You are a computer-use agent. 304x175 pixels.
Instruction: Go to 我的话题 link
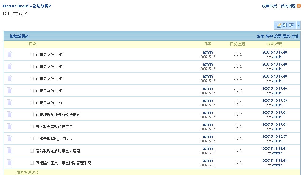tap(288, 6)
